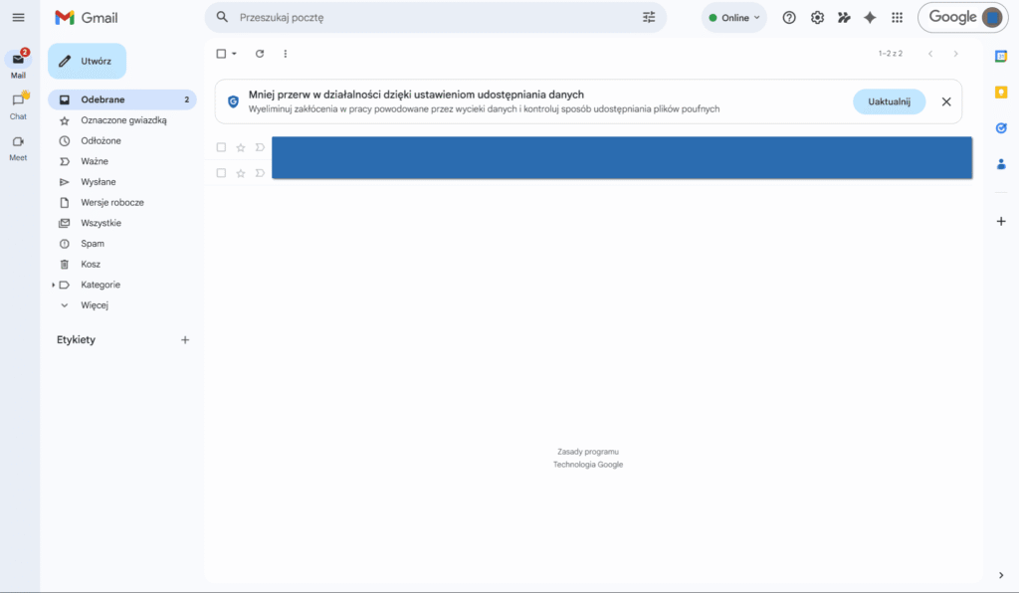Open the Google apps launcher grid
The height and width of the screenshot is (593, 1019).
[x=896, y=17]
